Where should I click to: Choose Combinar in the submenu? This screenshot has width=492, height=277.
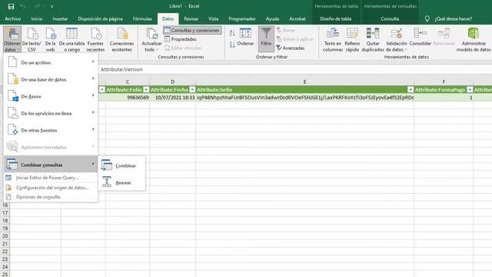121,165
